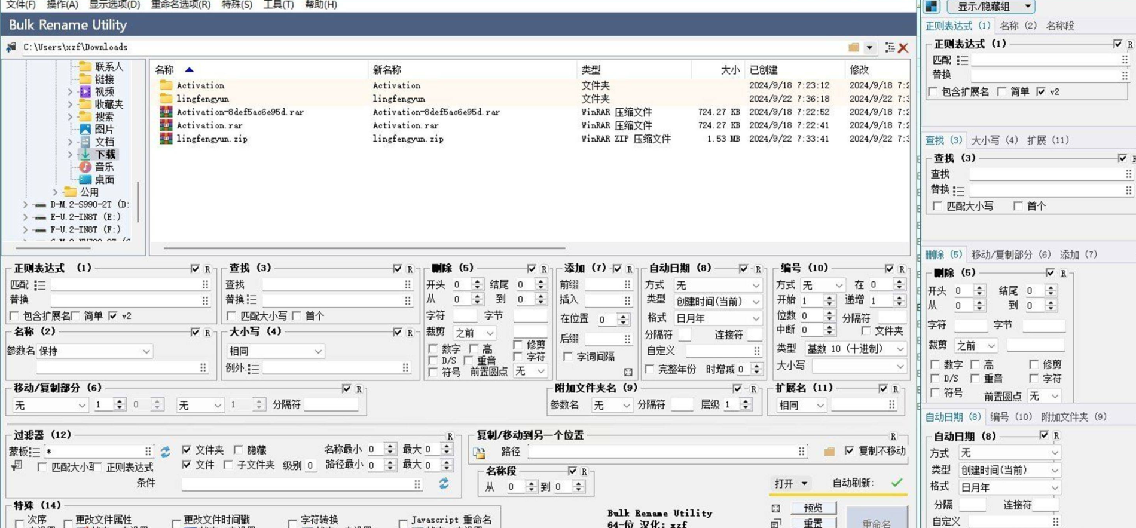Switch to the 大小写 (4) tab
This screenshot has height=528, width=1136.
[x=994, y=140]
